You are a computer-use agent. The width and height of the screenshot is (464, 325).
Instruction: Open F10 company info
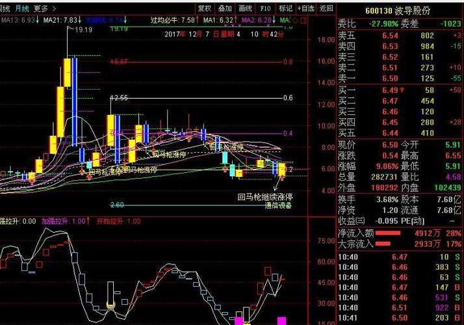pos(265,8)
